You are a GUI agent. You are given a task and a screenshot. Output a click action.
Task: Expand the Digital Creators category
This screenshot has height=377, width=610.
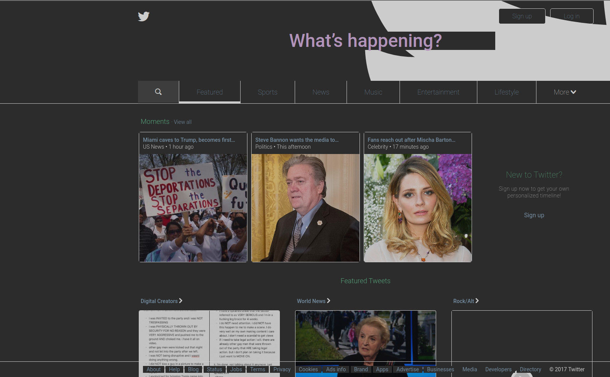pyautogui.click(x=162, y=301)
